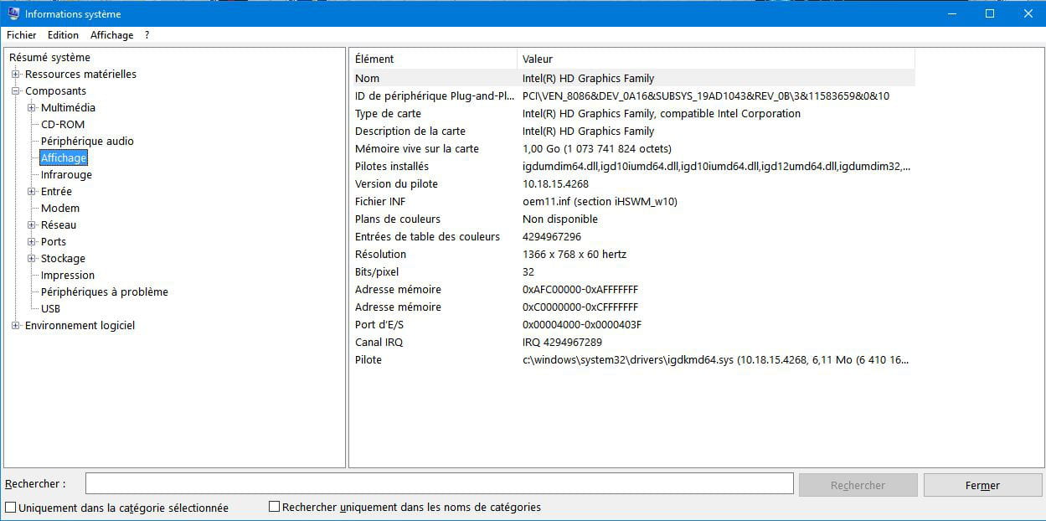Click the igdkmd64.sys driver path value

pos(716,359)
